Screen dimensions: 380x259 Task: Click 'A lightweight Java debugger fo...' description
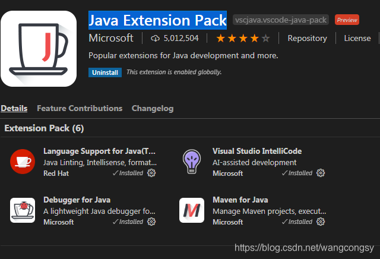click(x=99, y=211)
